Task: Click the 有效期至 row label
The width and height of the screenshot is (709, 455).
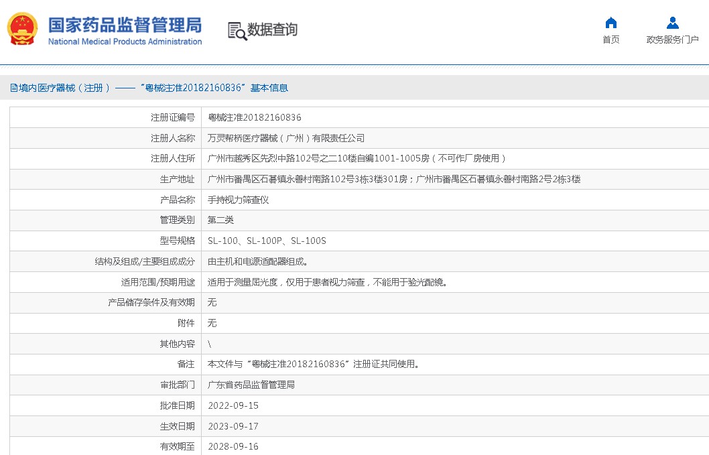Action: pyautogui.click(x=177, y=447)
